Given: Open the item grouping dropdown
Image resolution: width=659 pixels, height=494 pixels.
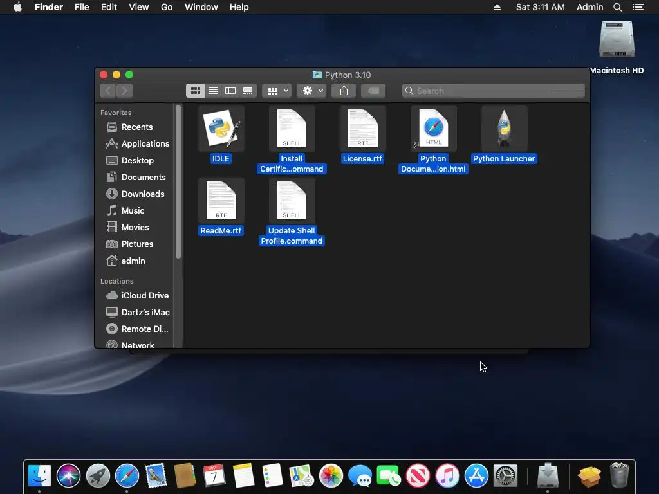Looking at the screenshot, I should pos(277,91).
